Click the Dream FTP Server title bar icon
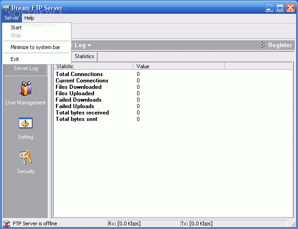Viewport: 298px width, 229px height. (6, 8)
